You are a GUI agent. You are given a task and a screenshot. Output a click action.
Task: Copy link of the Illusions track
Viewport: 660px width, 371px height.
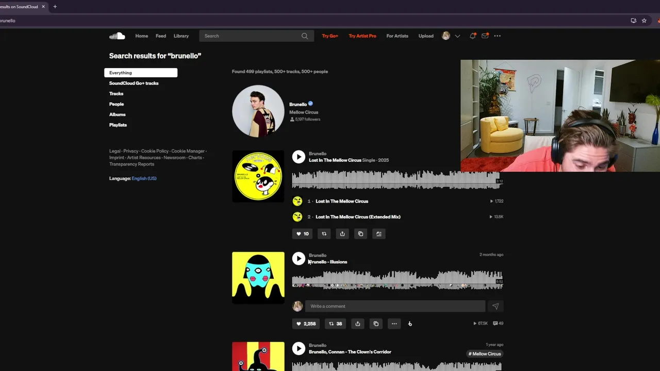(376, 324)
